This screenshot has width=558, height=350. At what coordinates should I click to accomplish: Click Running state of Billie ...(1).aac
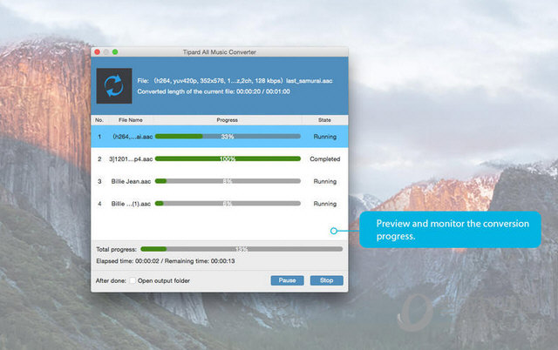[325, 204]
